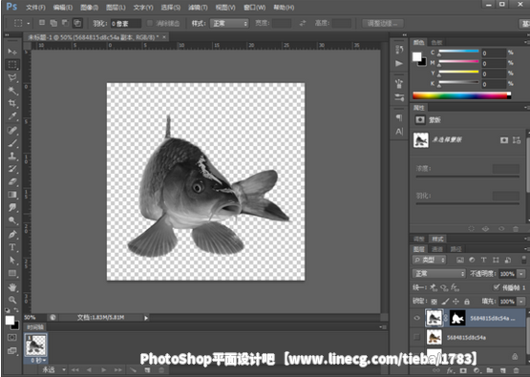Click the foreground color swatch in Color panel
Viewport: 530px width, 377px height.
pos(417,56)
